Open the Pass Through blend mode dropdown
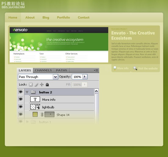Viewport: 168px width, 157px height. [55, 77]
